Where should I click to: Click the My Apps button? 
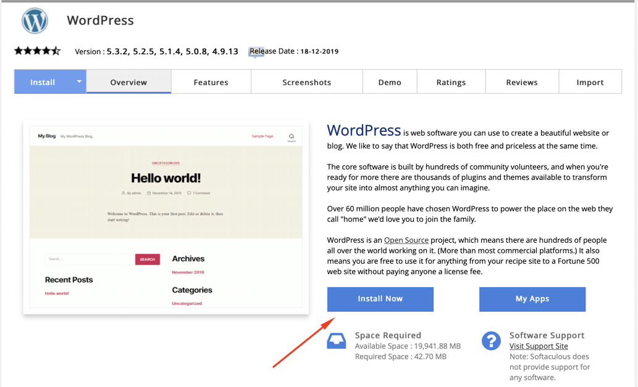tap(532, 299)
